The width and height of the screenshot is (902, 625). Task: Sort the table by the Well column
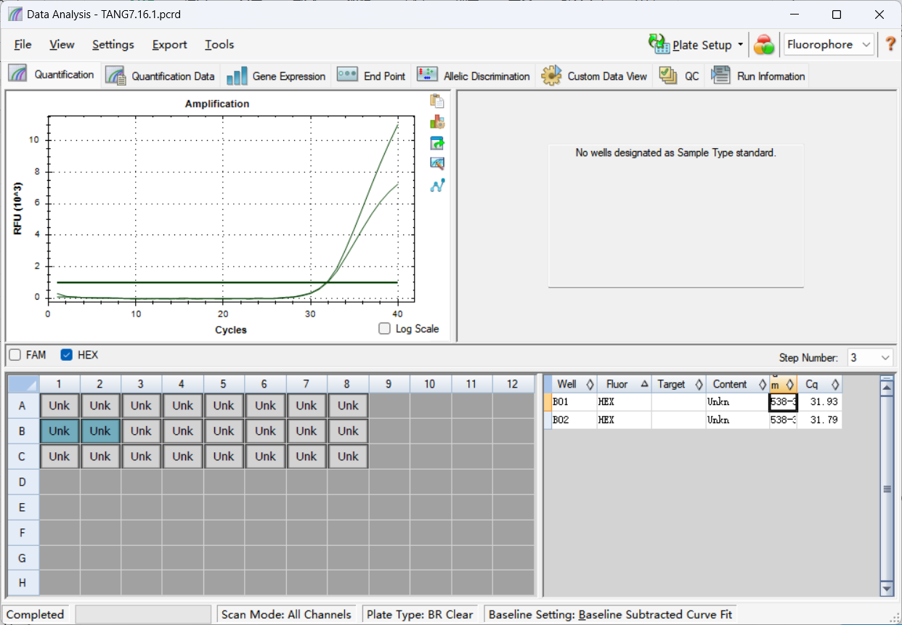pyautogui.click(x=574, y=384)
